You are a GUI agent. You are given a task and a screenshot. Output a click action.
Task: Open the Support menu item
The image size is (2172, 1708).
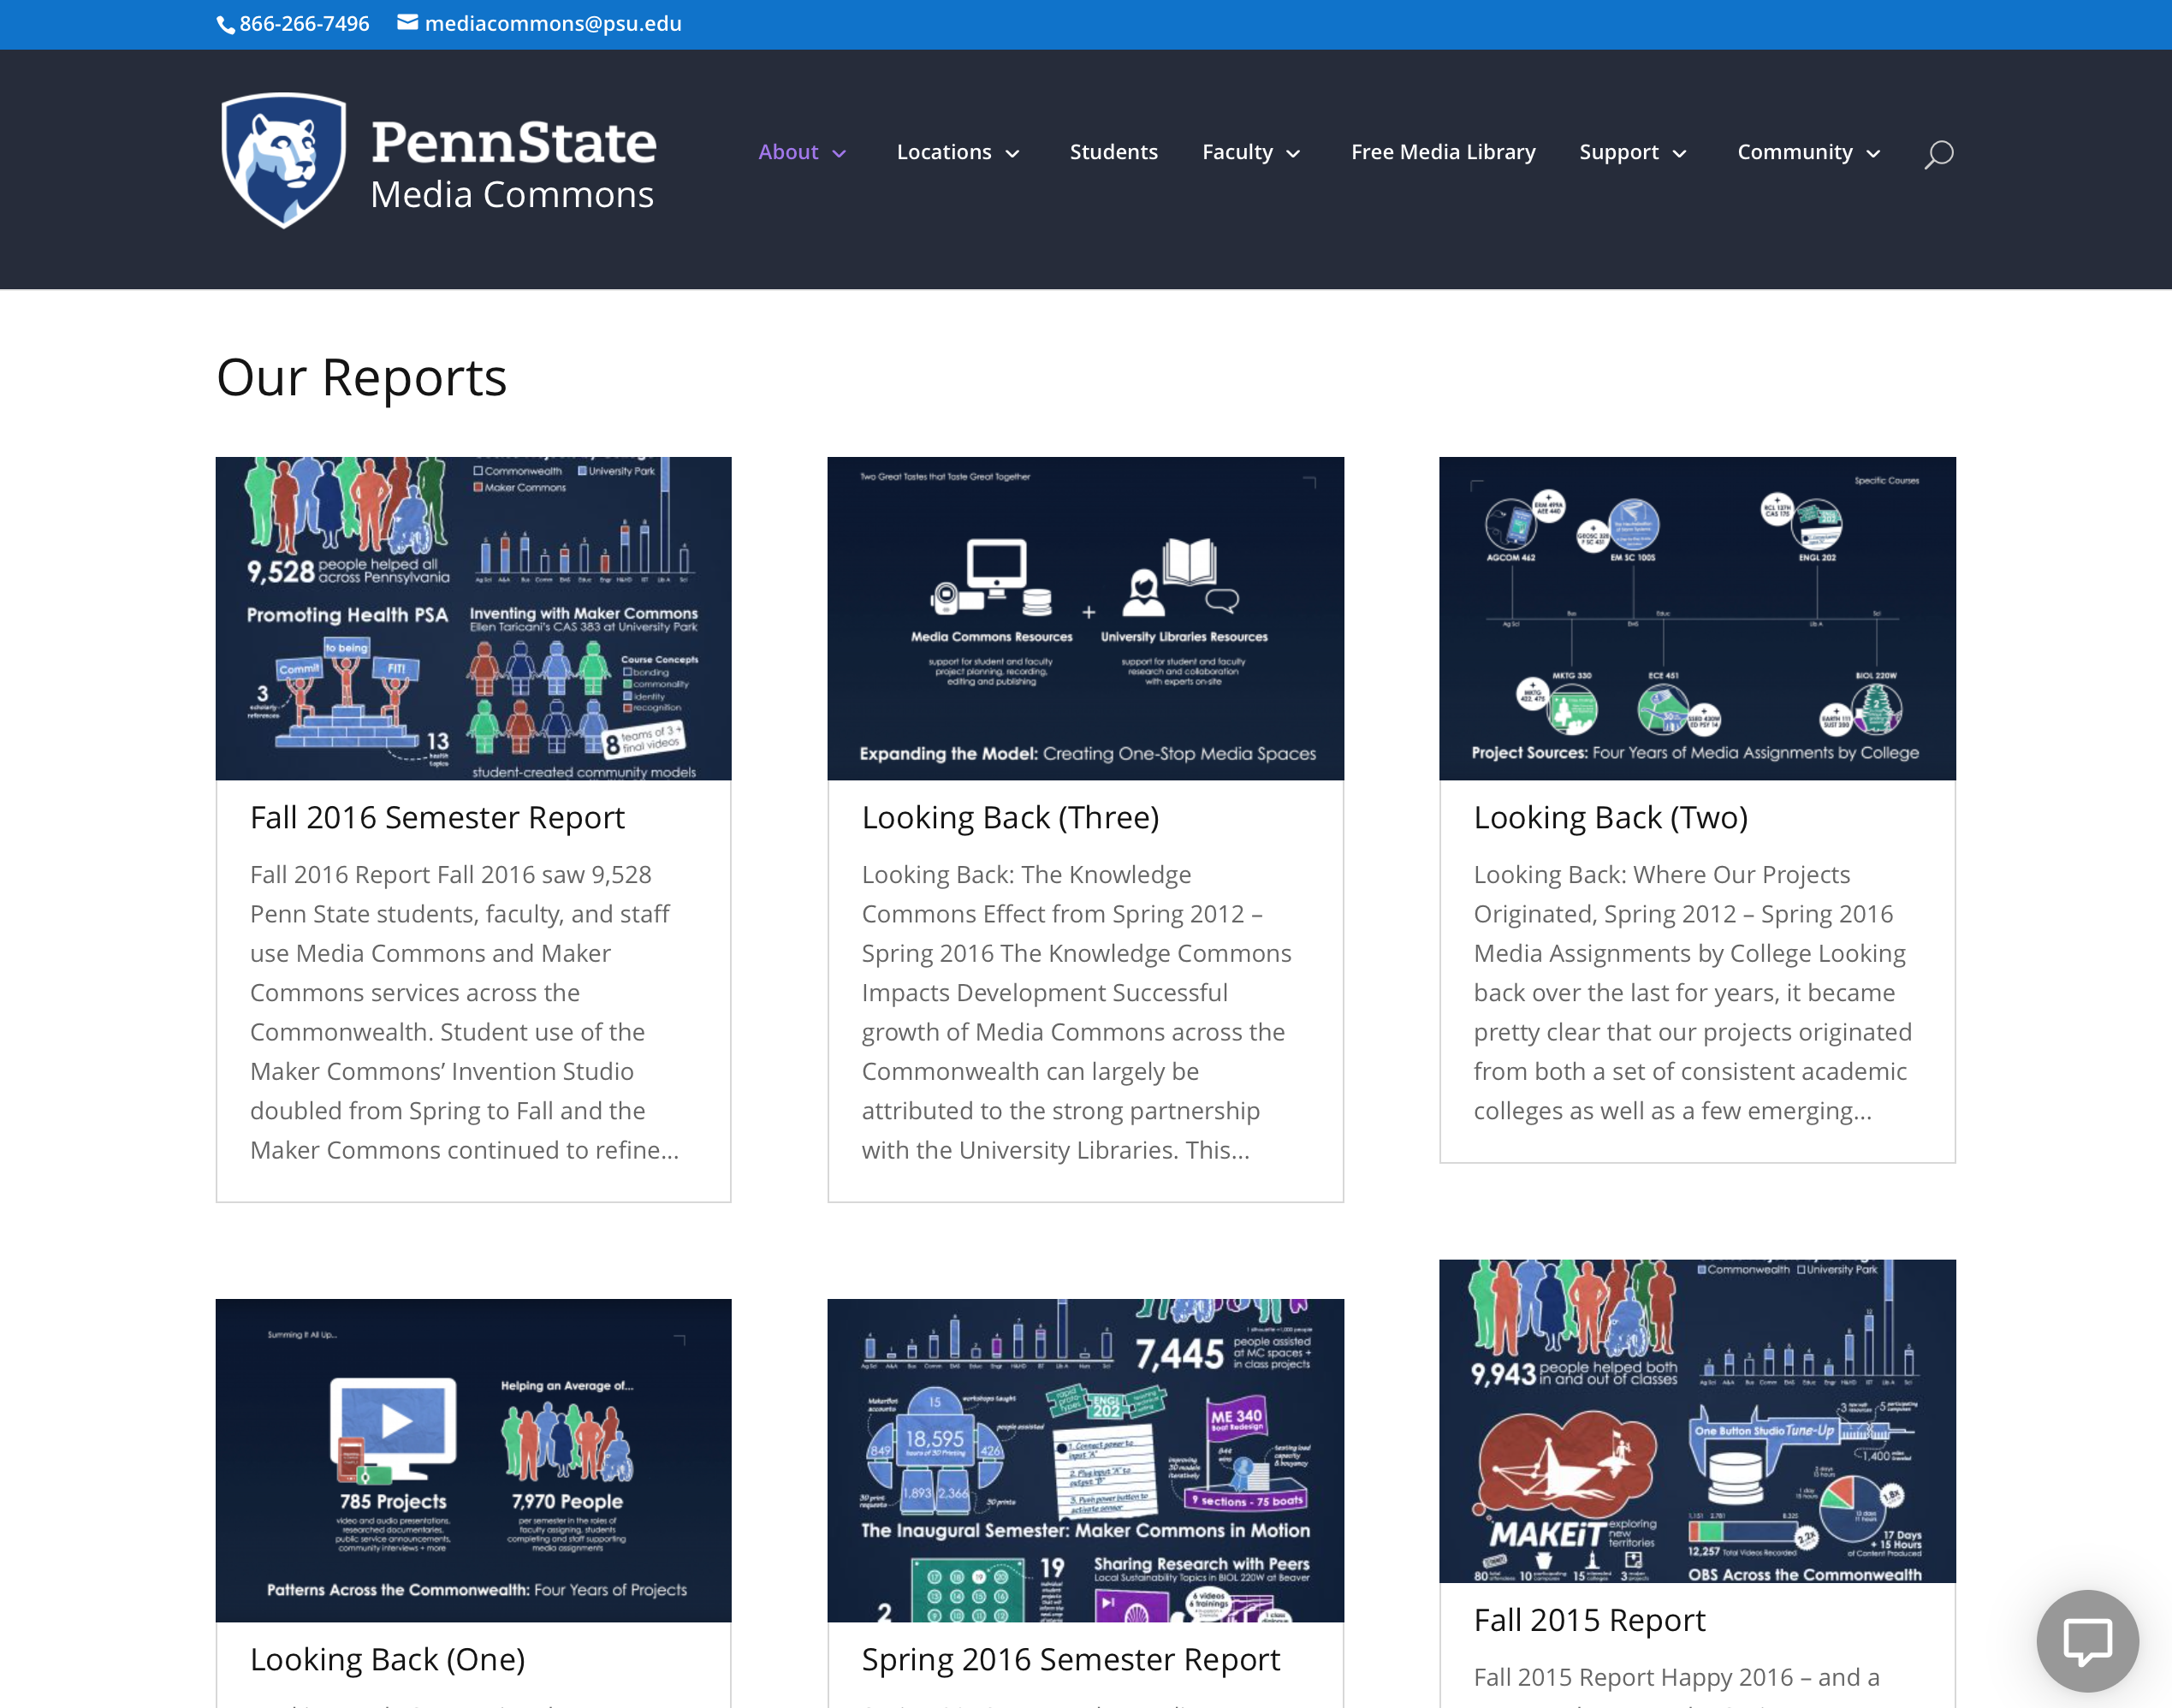(1619, 152)
